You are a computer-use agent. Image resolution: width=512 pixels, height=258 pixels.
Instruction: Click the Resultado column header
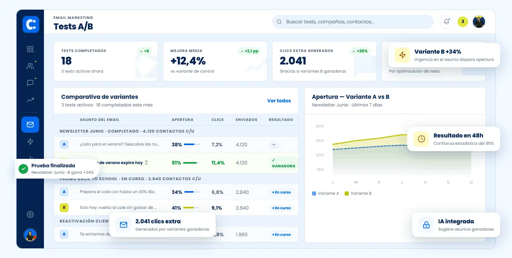281,120
